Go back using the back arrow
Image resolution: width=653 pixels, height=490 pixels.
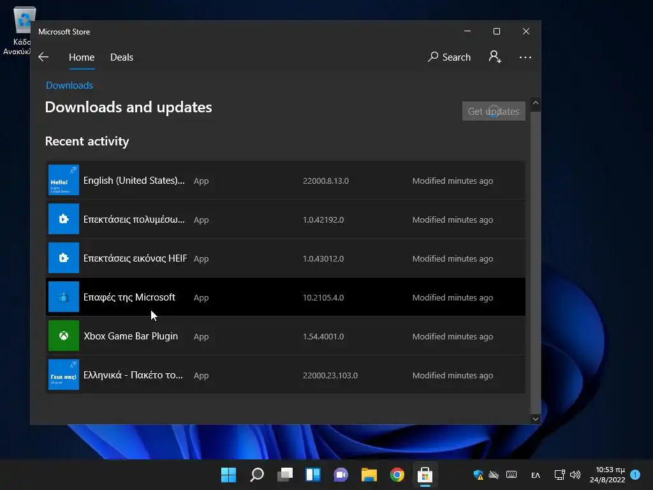[43, 57]
